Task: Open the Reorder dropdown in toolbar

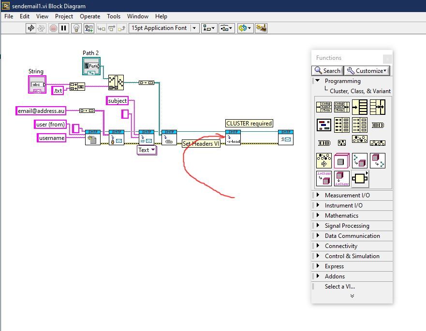Action: [x=245, y=28]
